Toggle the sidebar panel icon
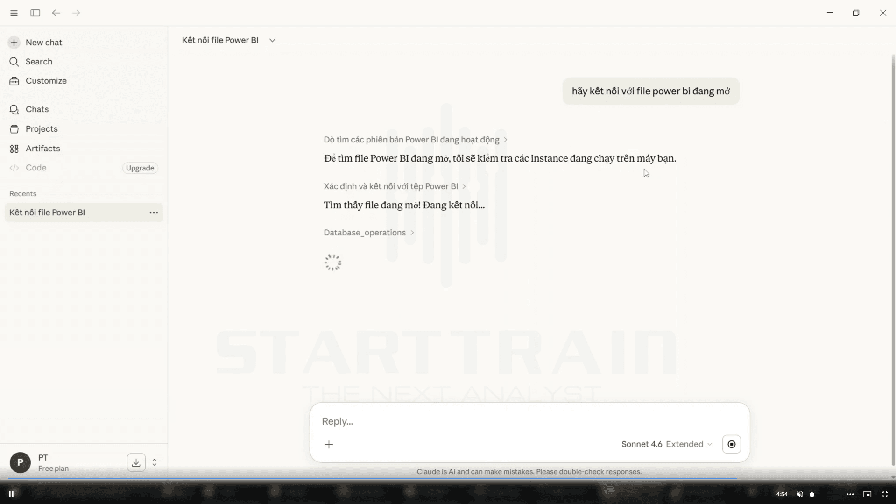 35,13
